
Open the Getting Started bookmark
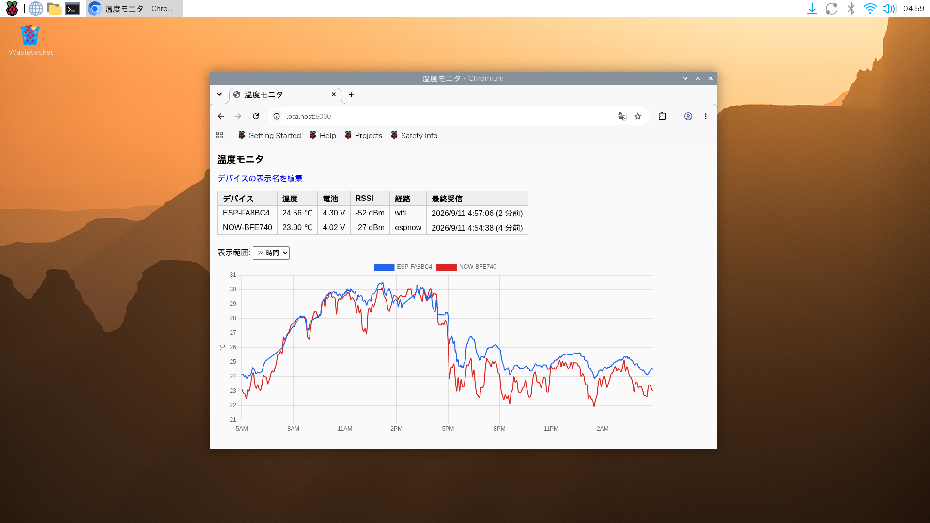click(x=269, y=136)
